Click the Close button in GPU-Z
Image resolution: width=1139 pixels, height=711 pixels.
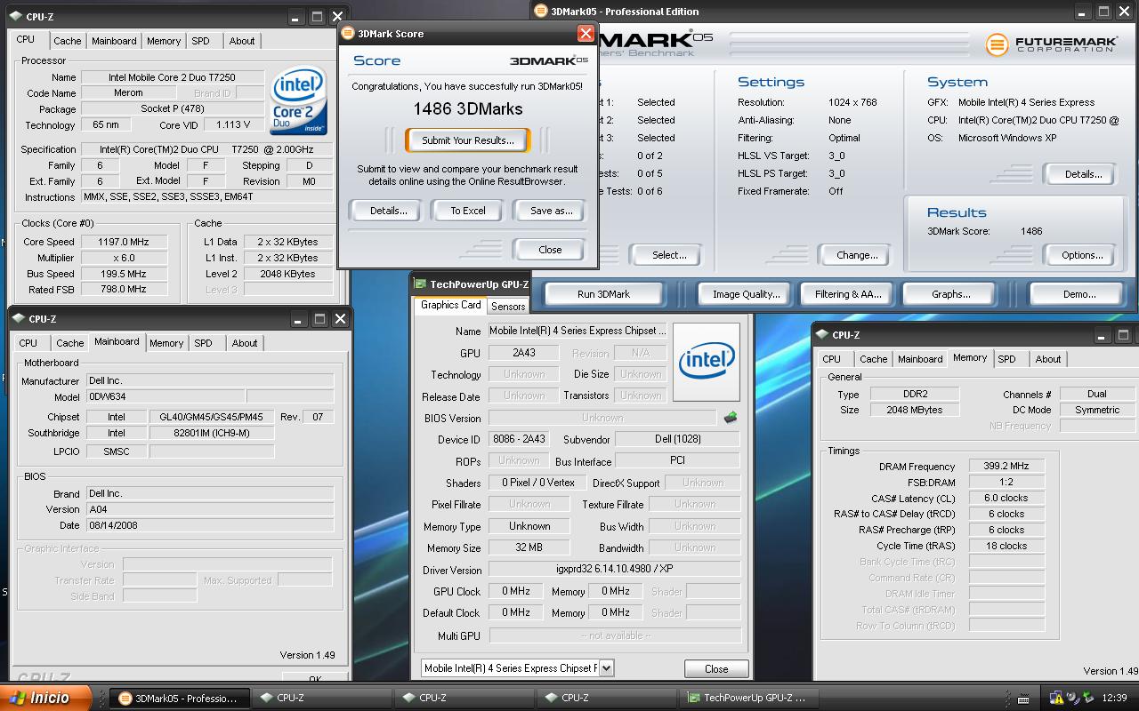715,669
